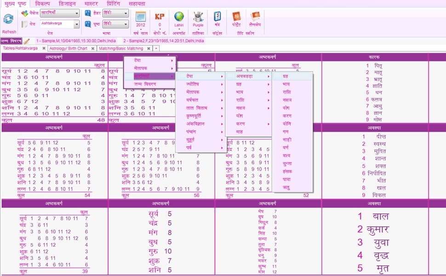The height and width of the screenshot is (276, 446).
Task: Select ग्रह in the last submenu
Action: [x=292, y=76]
